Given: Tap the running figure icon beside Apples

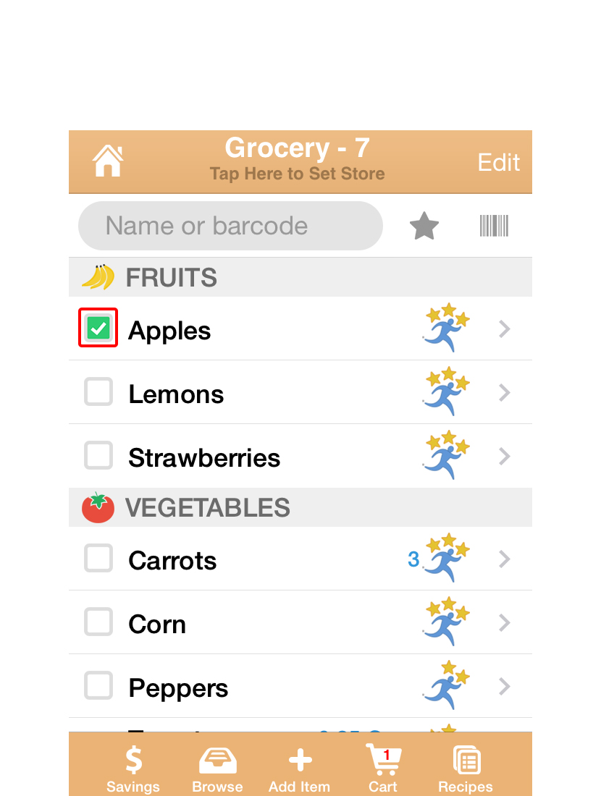Looking at the screenshot, I should click(x=446, y=328).
